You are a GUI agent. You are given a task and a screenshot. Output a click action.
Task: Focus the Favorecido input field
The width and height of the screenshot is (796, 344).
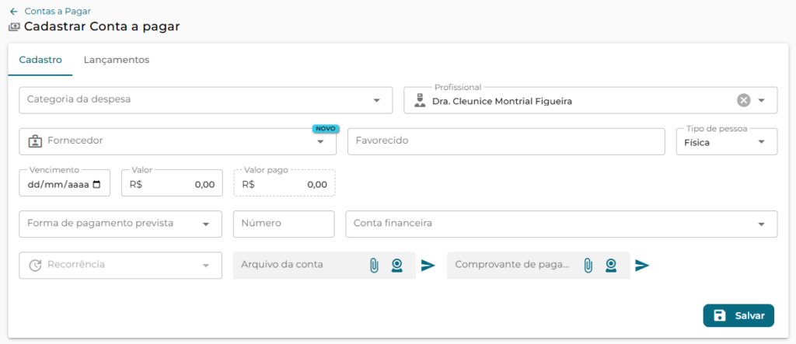pyautogui.click(x=506, y=141)
